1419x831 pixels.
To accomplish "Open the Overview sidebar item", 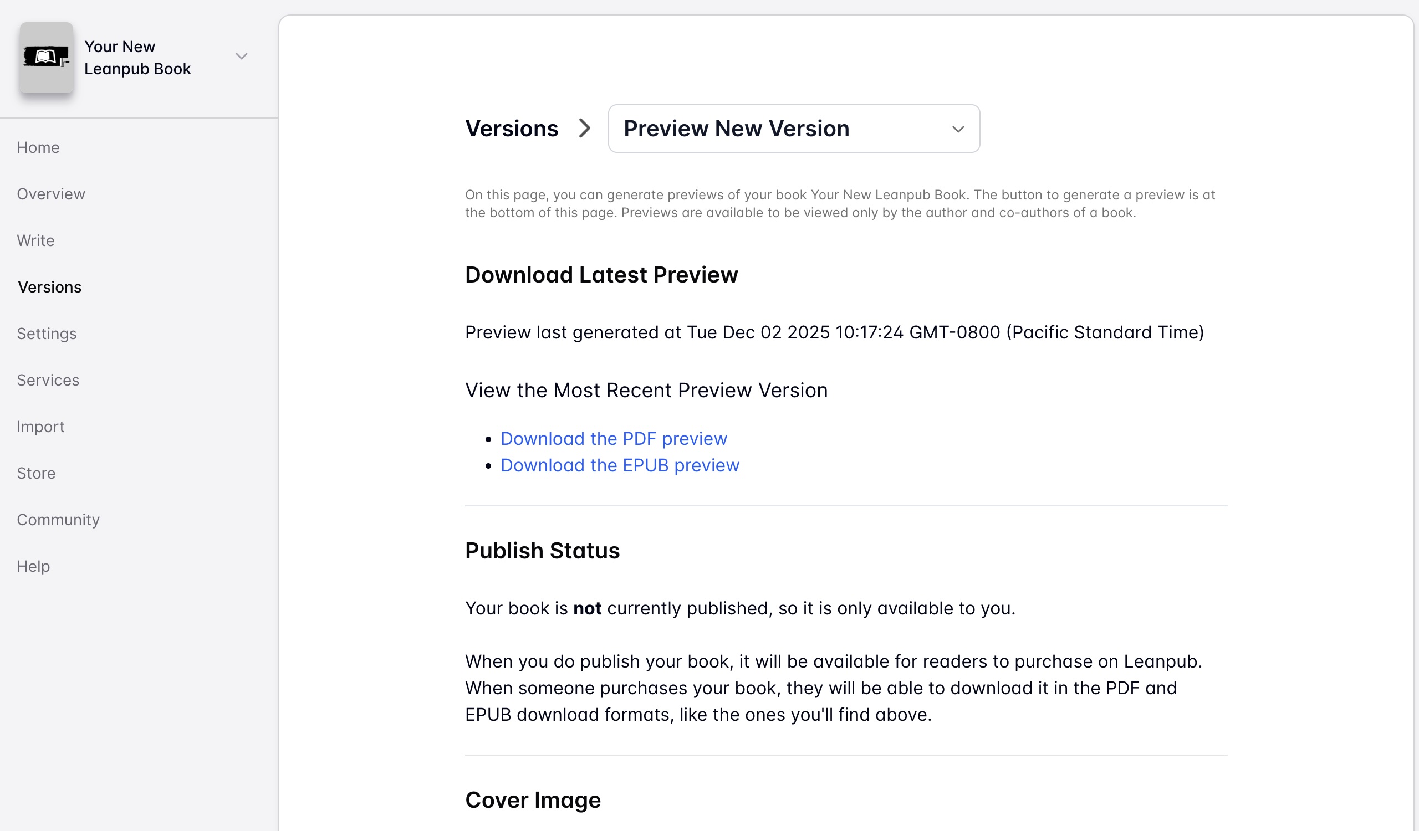I will pos(50,194).
